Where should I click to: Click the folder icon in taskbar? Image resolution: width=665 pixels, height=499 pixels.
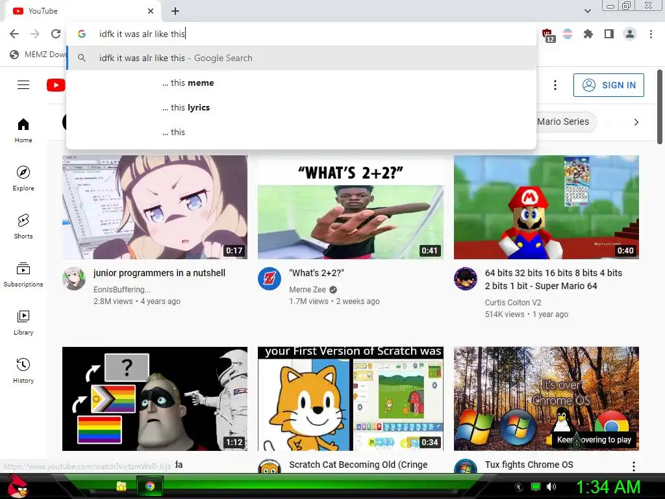tap(121, 486)
